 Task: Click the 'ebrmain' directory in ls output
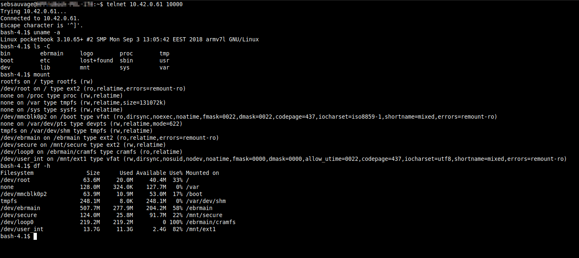[x=52, y=53]
